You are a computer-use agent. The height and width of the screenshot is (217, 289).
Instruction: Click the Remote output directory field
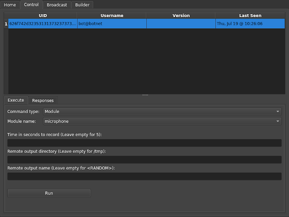(x=144, y=160)
